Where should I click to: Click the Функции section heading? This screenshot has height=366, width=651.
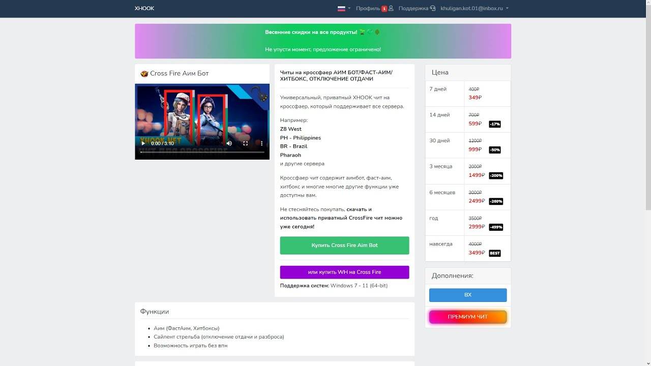point(155,312)
